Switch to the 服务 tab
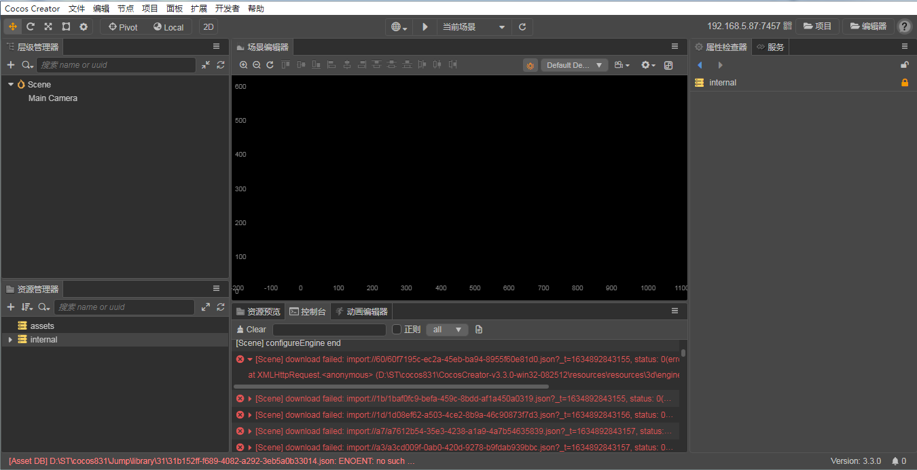The height and width of the screenshot is (470, 917). click(770, 47)
